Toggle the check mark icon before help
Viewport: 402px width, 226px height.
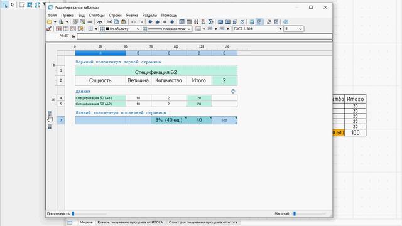click(x=276, y=22)
